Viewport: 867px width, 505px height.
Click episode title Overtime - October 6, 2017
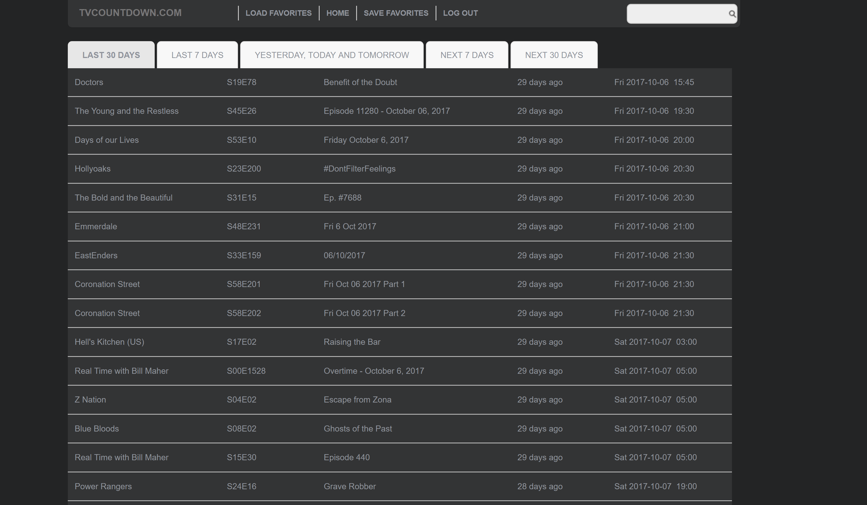[374, 371]
